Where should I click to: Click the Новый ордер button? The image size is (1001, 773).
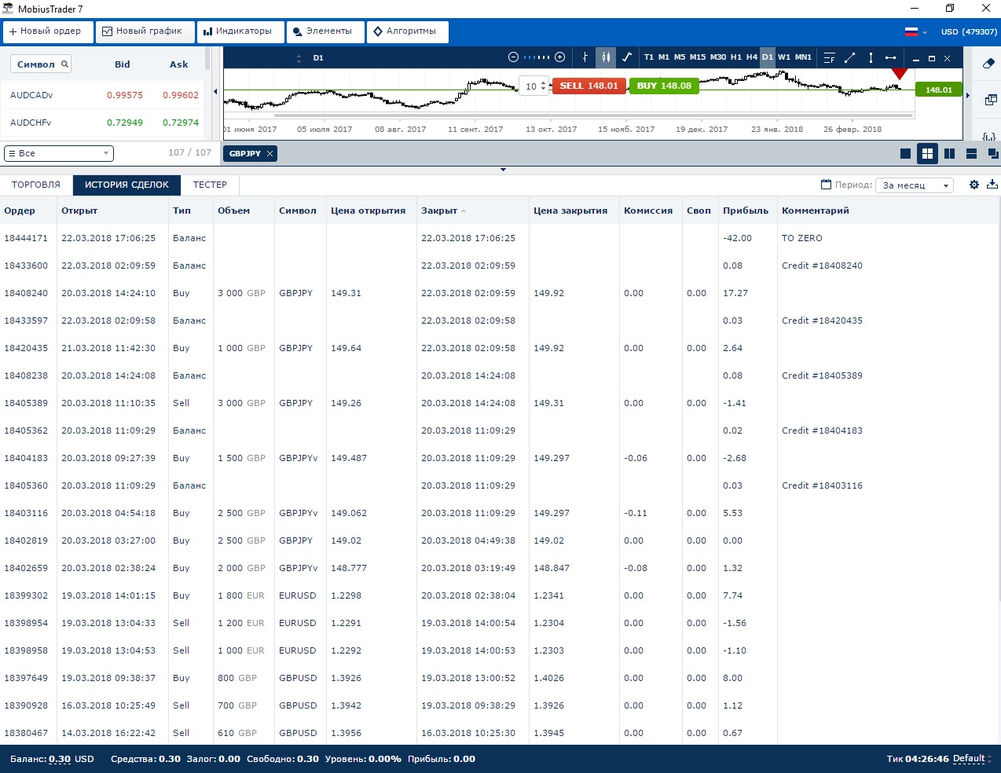[x=46, y=31]
